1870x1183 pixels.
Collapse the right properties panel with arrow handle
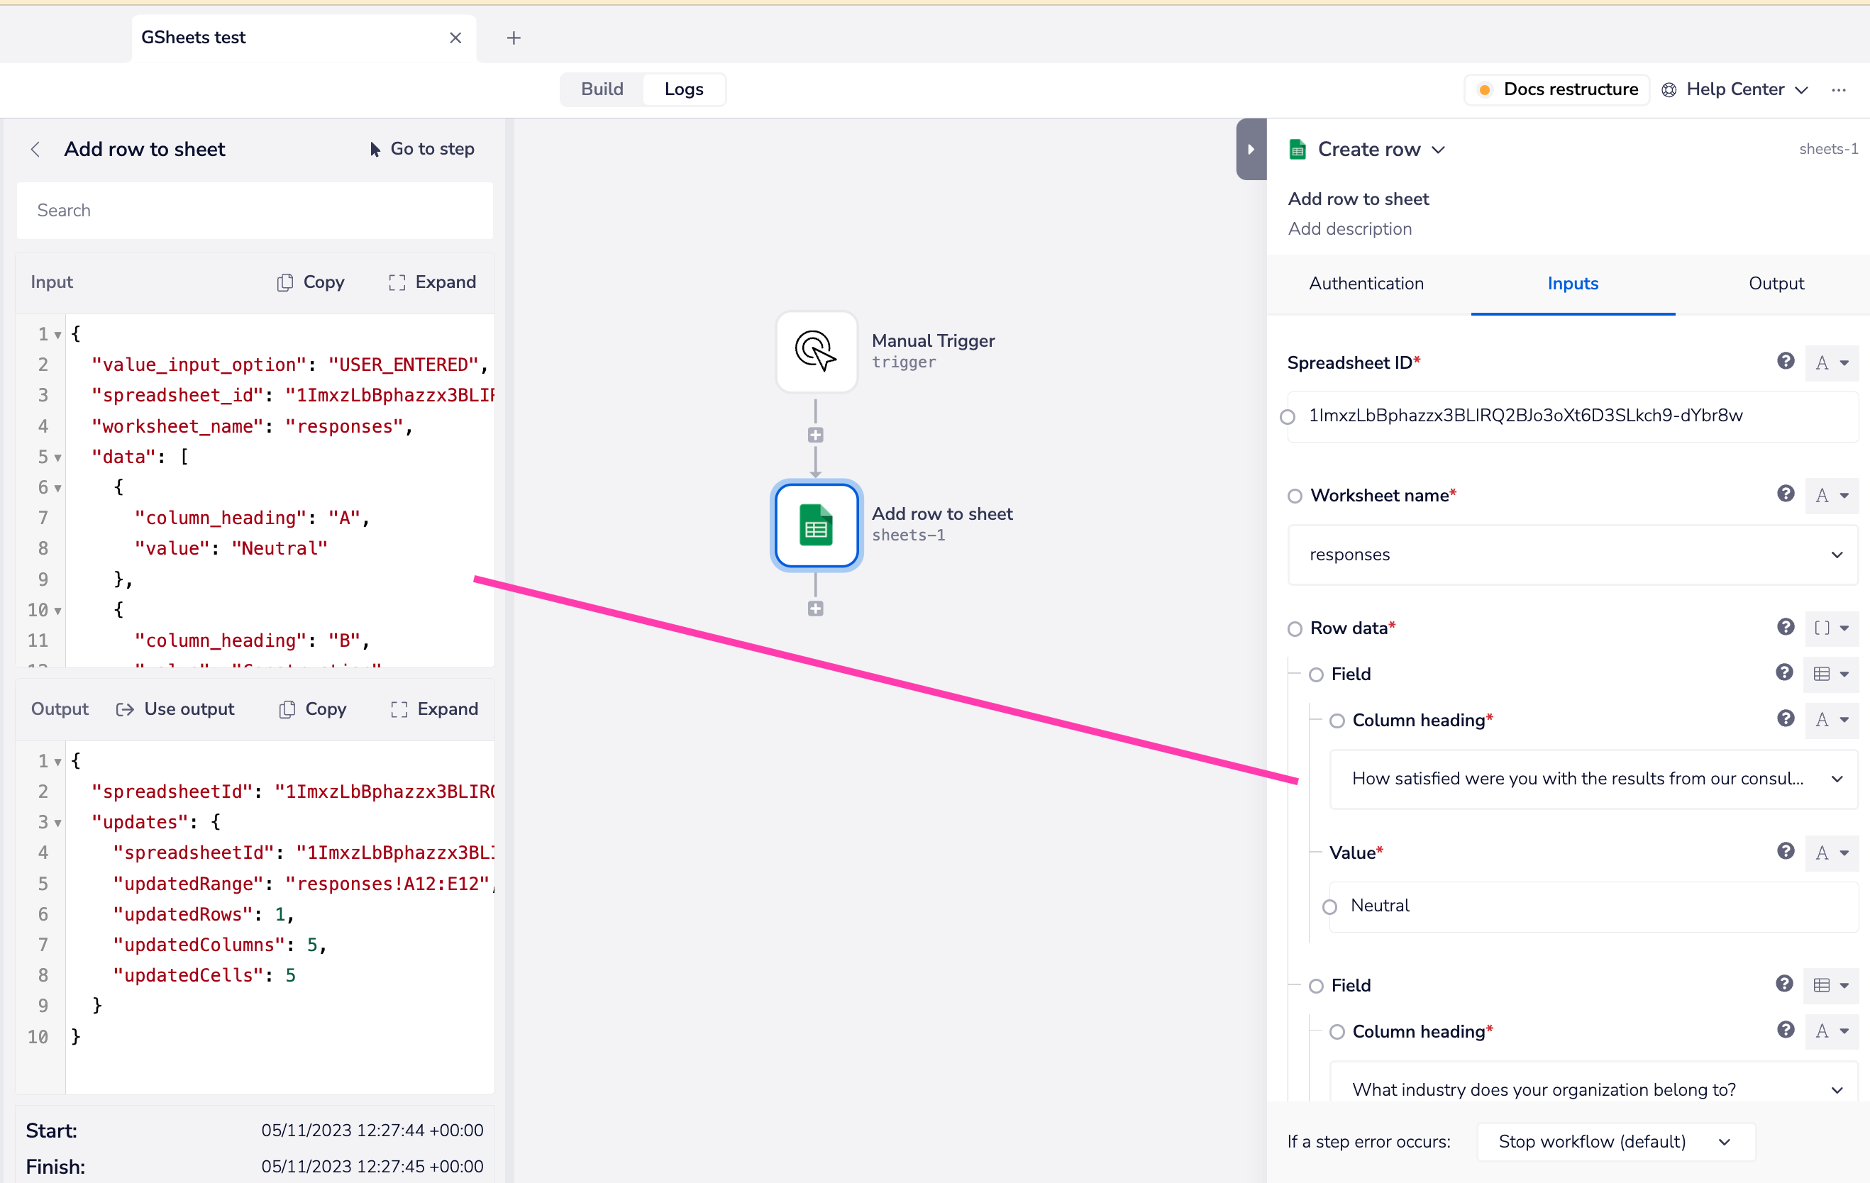click(1250, 149)
